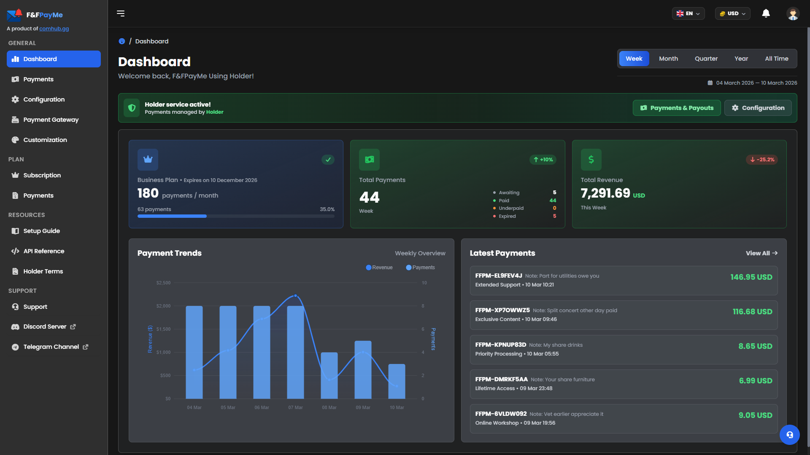Click the 35% payments usage progress bar
810x455 pixels.
tap(236, 216)
